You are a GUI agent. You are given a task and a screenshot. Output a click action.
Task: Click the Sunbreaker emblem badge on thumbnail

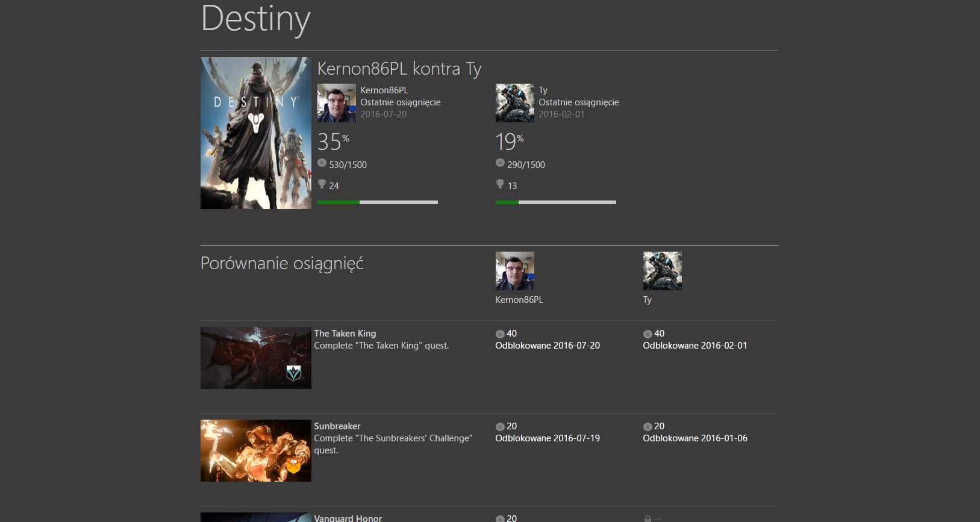point(293,465)
